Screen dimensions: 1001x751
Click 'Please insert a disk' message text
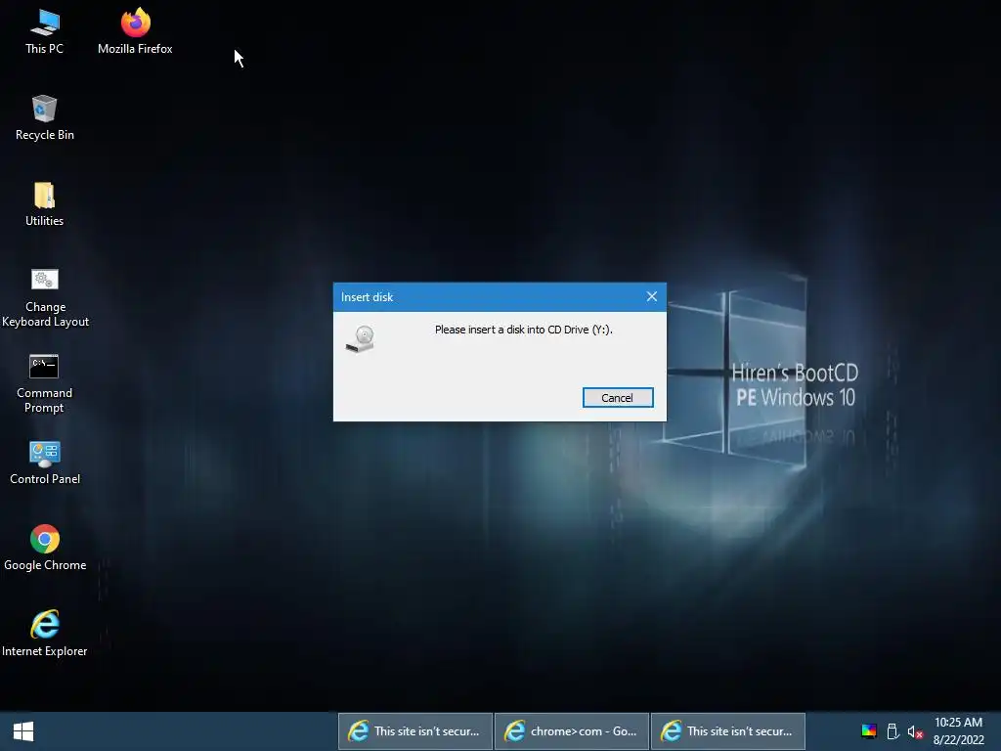click(x=524, y=330)
